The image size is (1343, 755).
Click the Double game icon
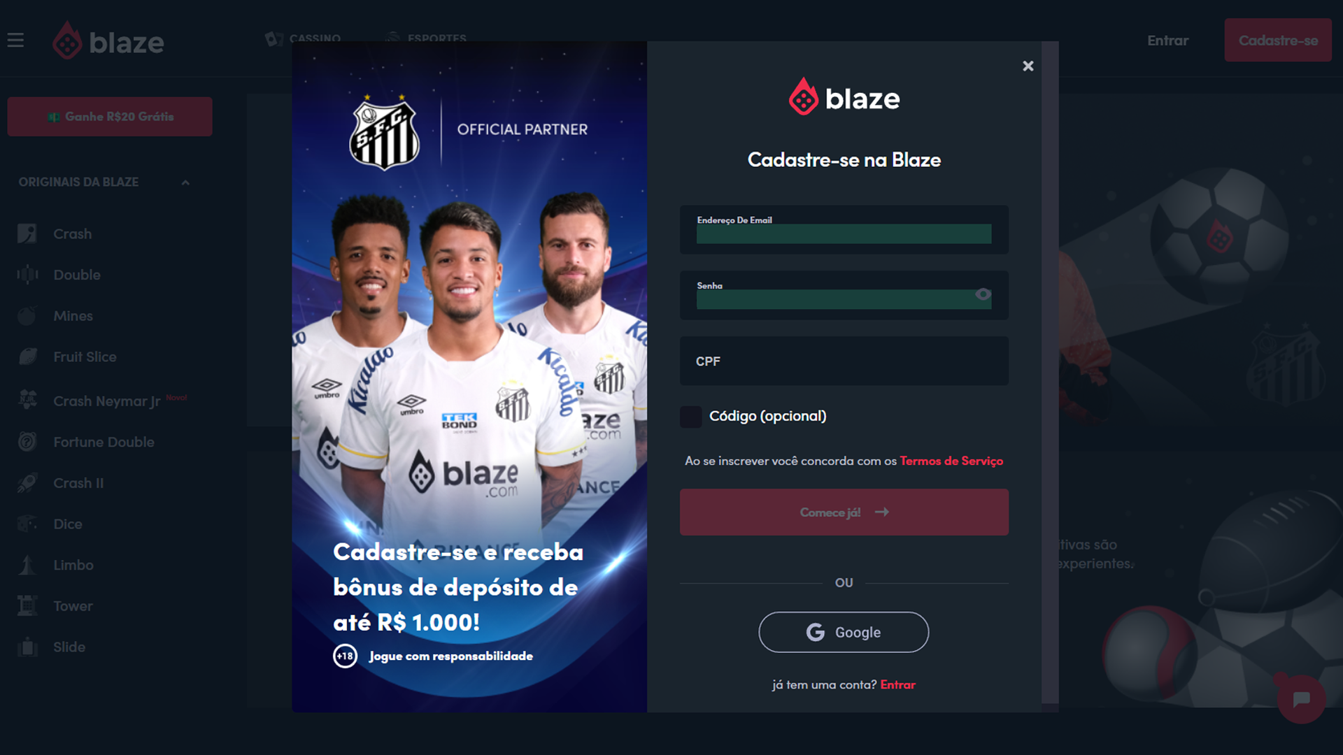click(27, 275)
